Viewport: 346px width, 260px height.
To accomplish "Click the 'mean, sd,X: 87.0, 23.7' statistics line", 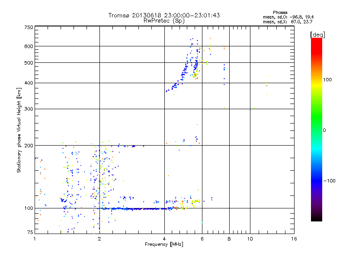I will 288,22.
